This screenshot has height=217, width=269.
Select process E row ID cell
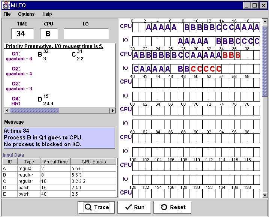click(10, 194)
